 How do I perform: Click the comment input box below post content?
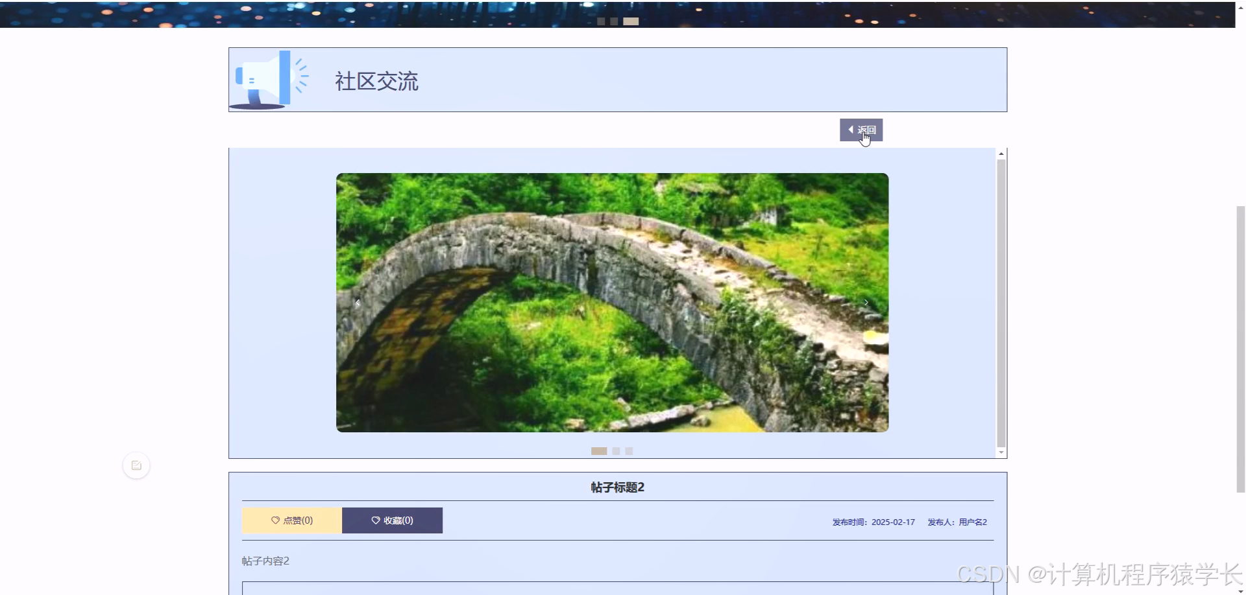click(618, 588)
